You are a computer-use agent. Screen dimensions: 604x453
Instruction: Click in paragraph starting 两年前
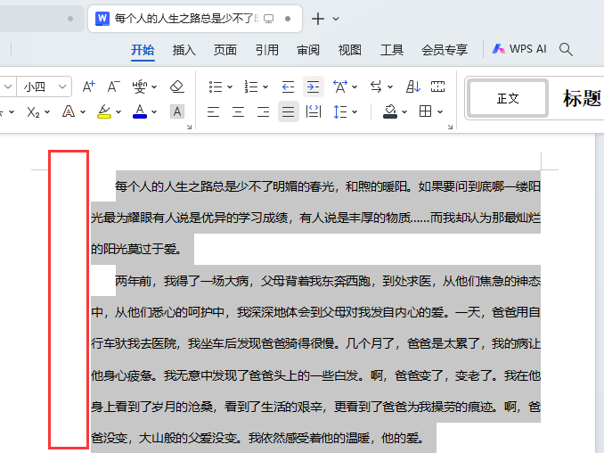click(x=316, y=359)
